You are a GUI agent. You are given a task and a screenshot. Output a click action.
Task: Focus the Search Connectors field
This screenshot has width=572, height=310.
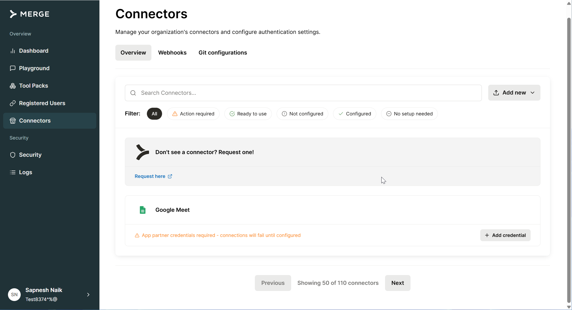(x=303, y=93)
